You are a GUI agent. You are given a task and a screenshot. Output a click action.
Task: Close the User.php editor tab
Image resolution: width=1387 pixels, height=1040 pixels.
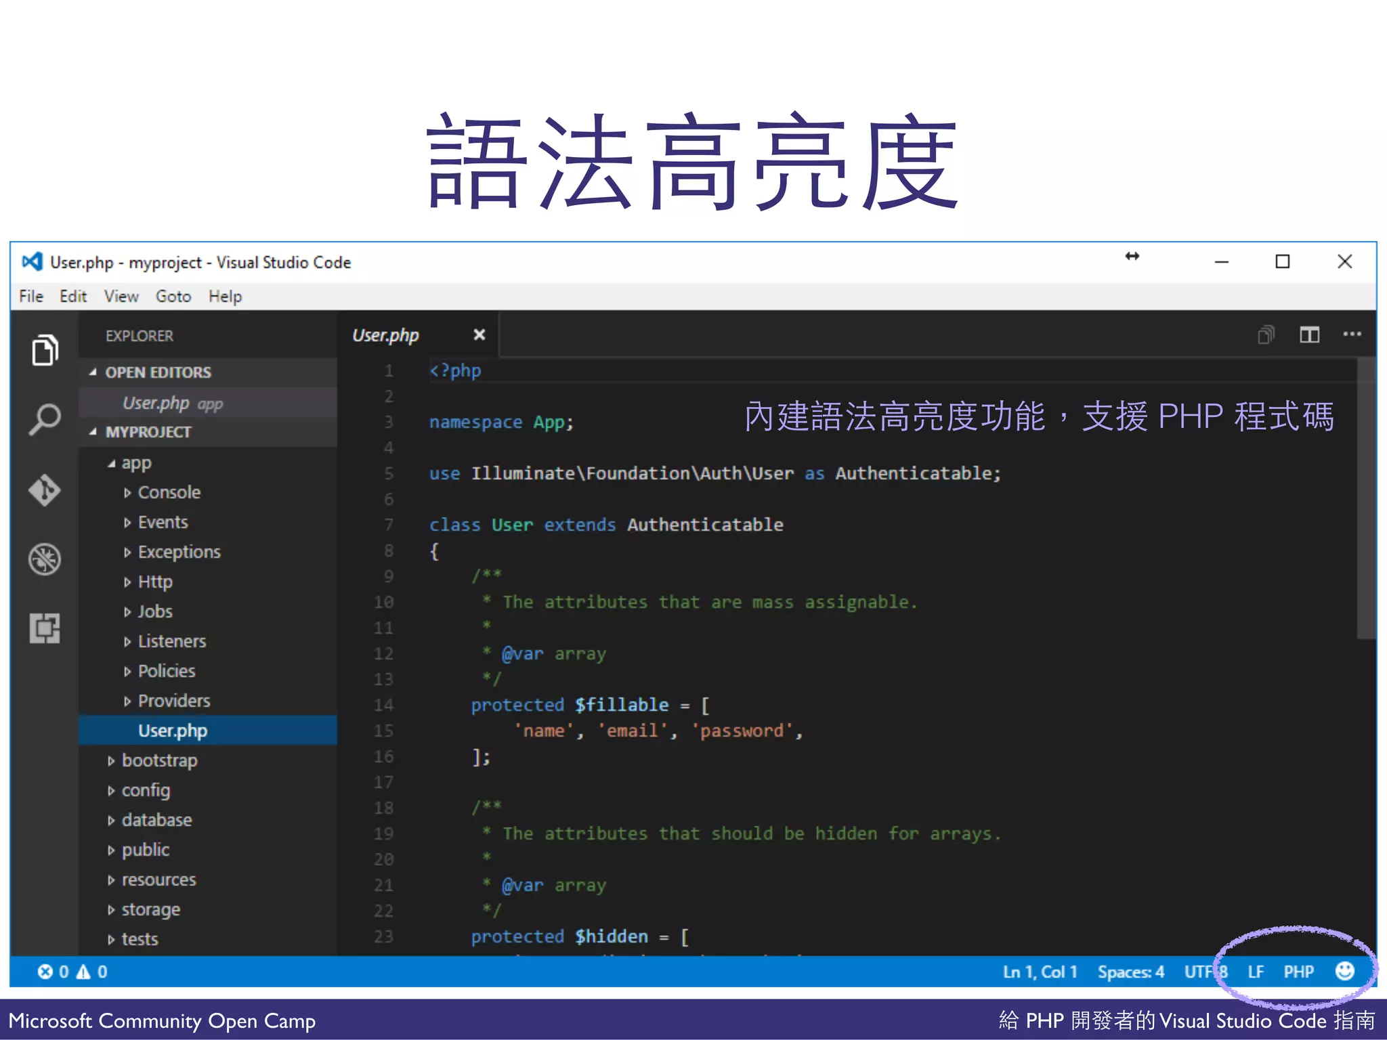tap(479, 334)
